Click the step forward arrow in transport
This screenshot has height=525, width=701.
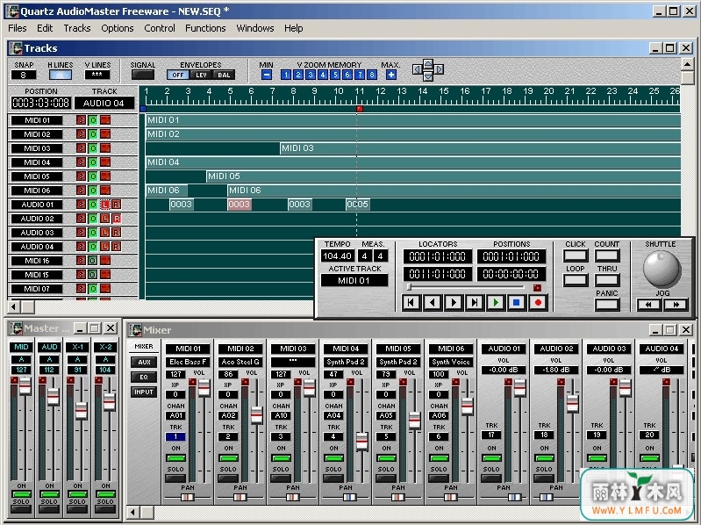pyautogui.click(x=454, y=303)
